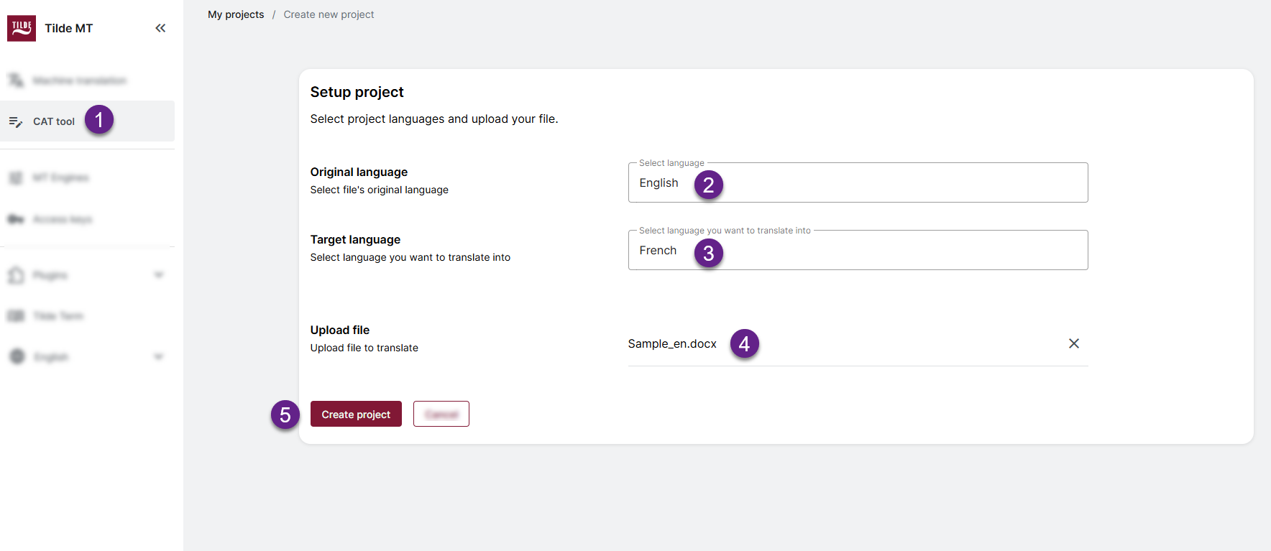Click the Cancel button

pos(441,415)
